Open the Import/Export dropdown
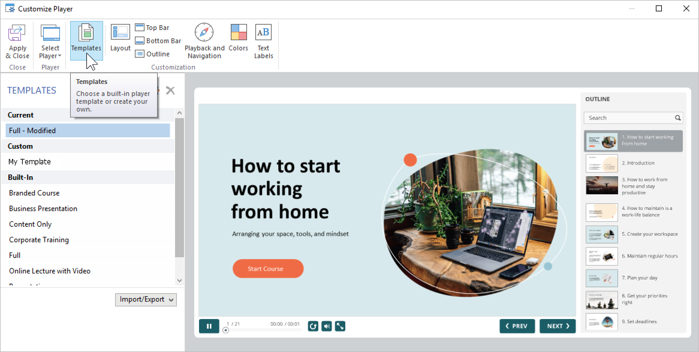 pyautogui.click(x=146, y=300)
